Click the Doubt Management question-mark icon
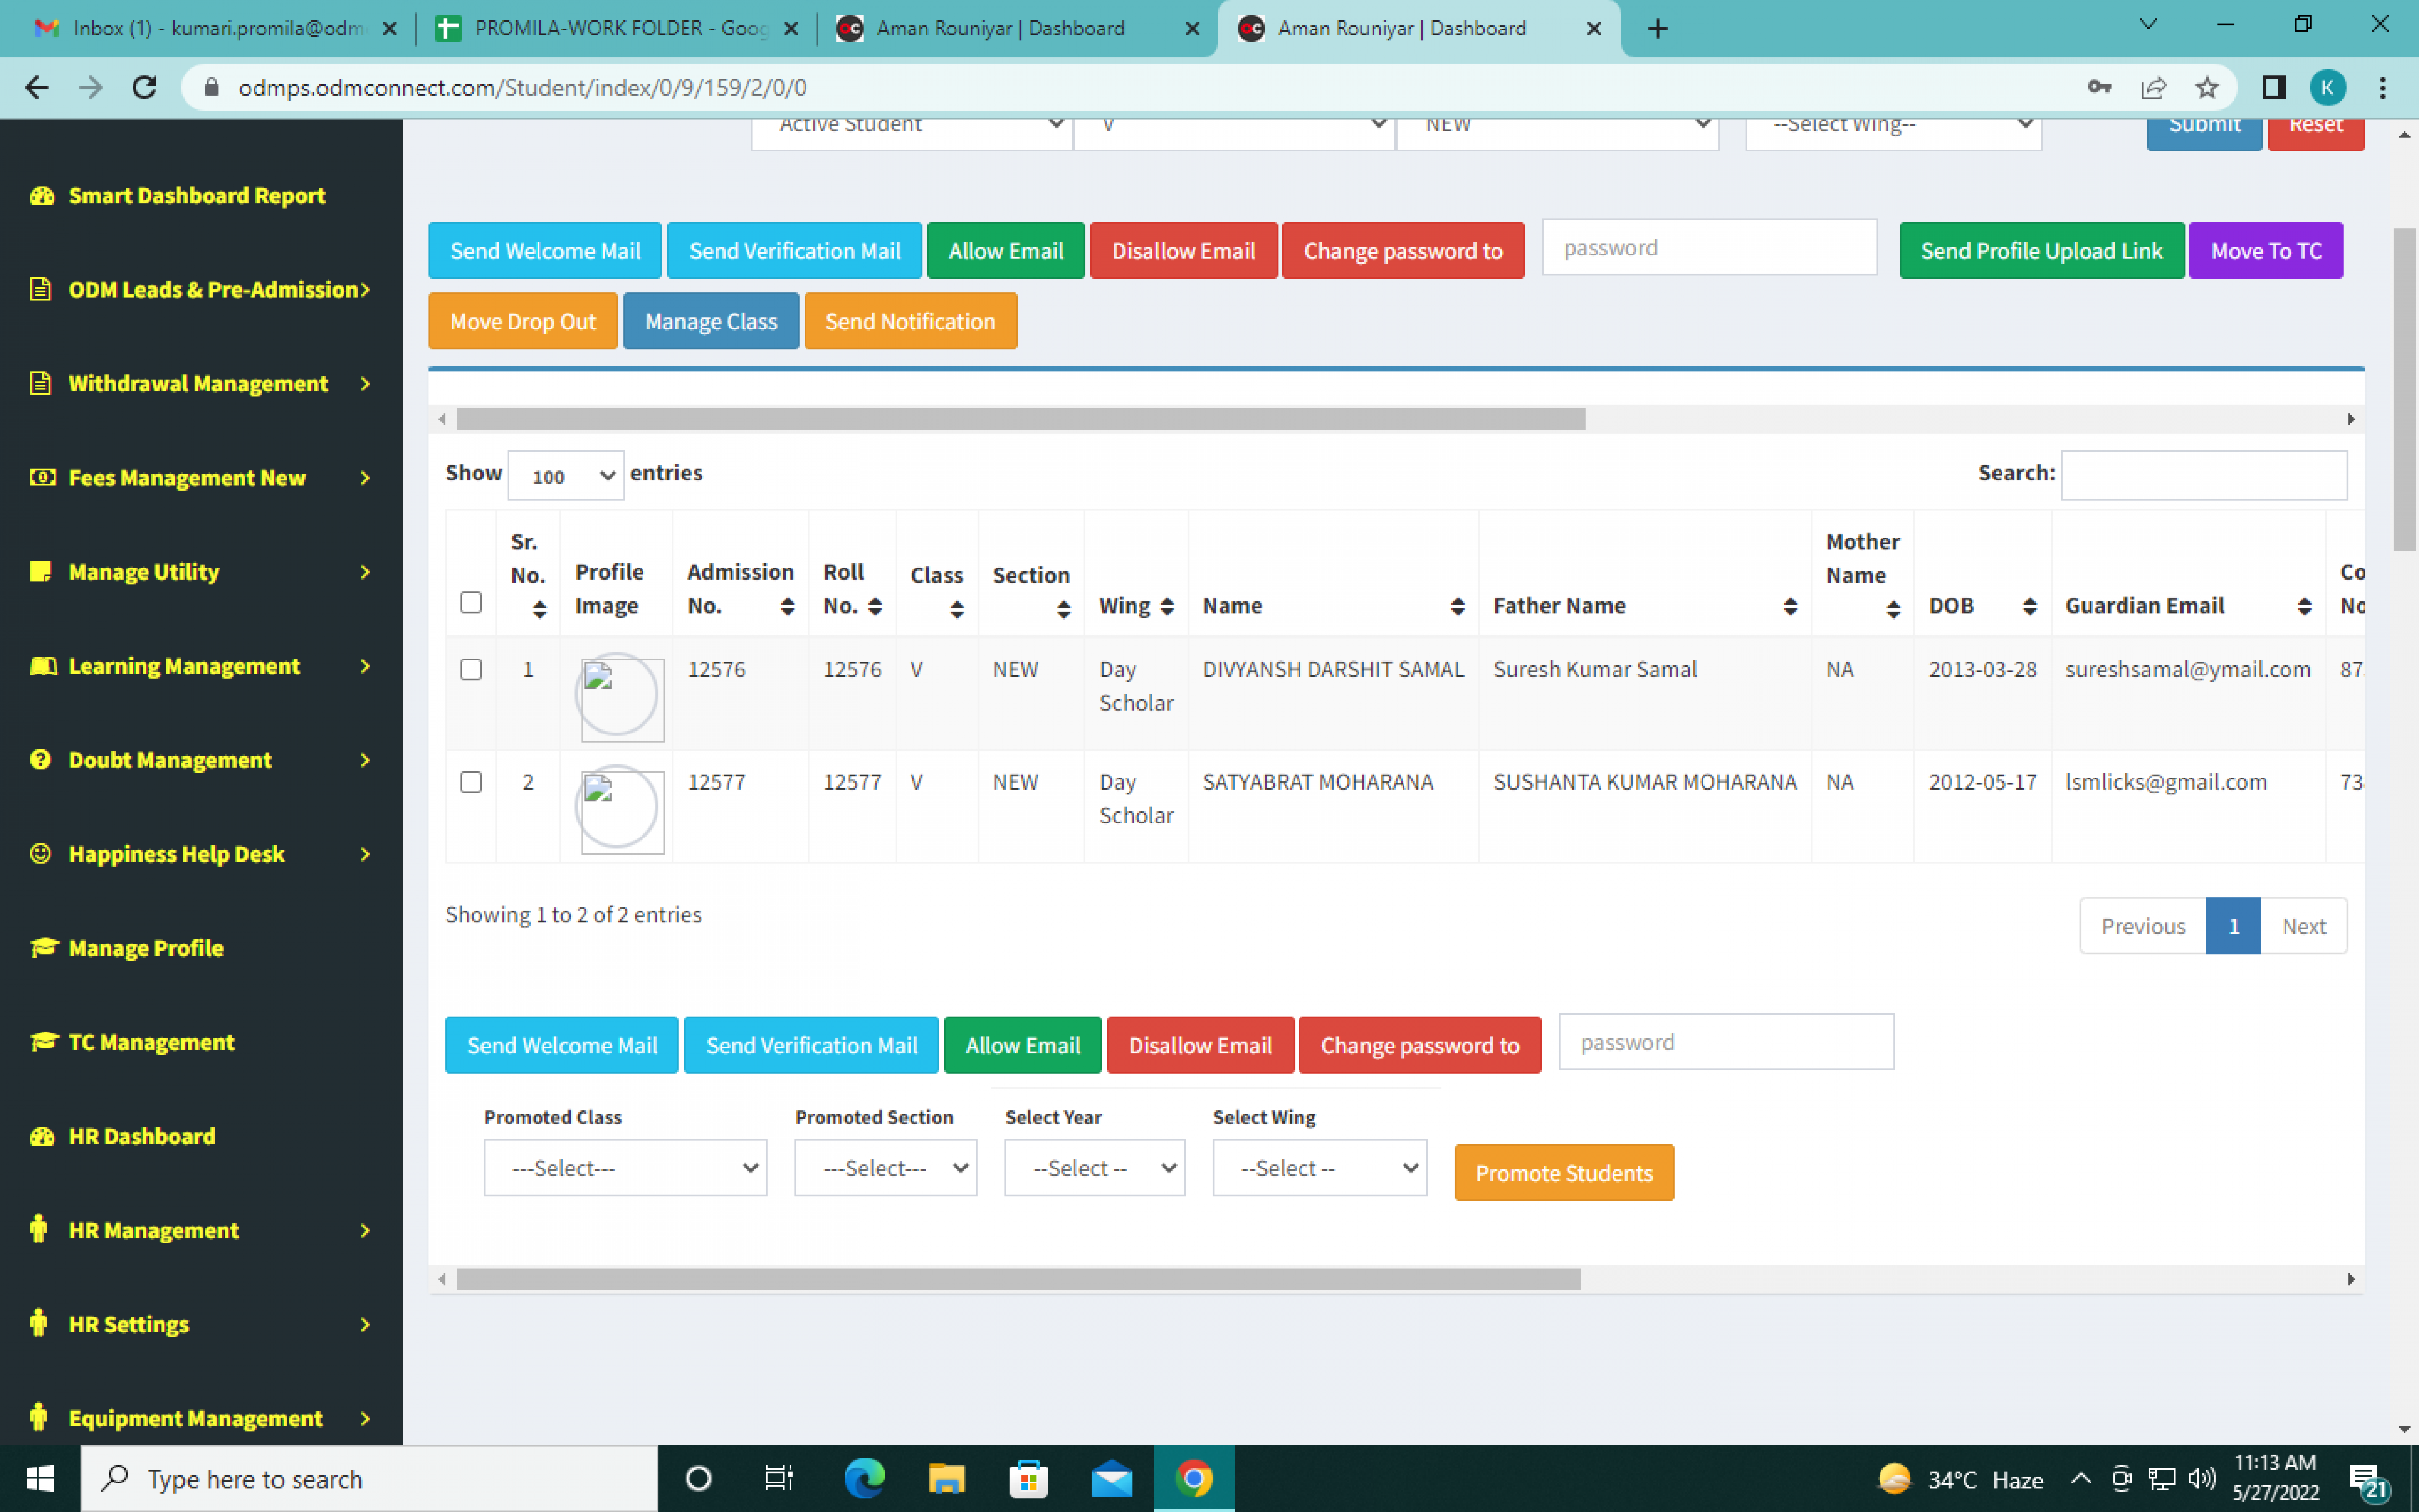This screenshot has height=1512, width=2419. (x=41, y=760)
